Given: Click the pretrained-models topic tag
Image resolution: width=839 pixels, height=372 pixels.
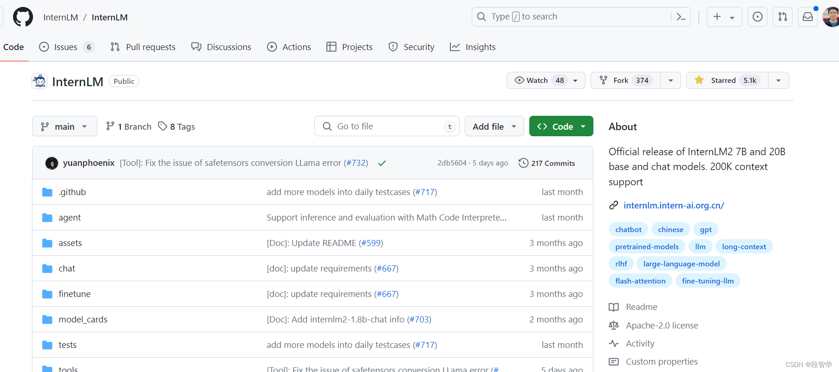Looking at the screenshot, I should [647, 246].
